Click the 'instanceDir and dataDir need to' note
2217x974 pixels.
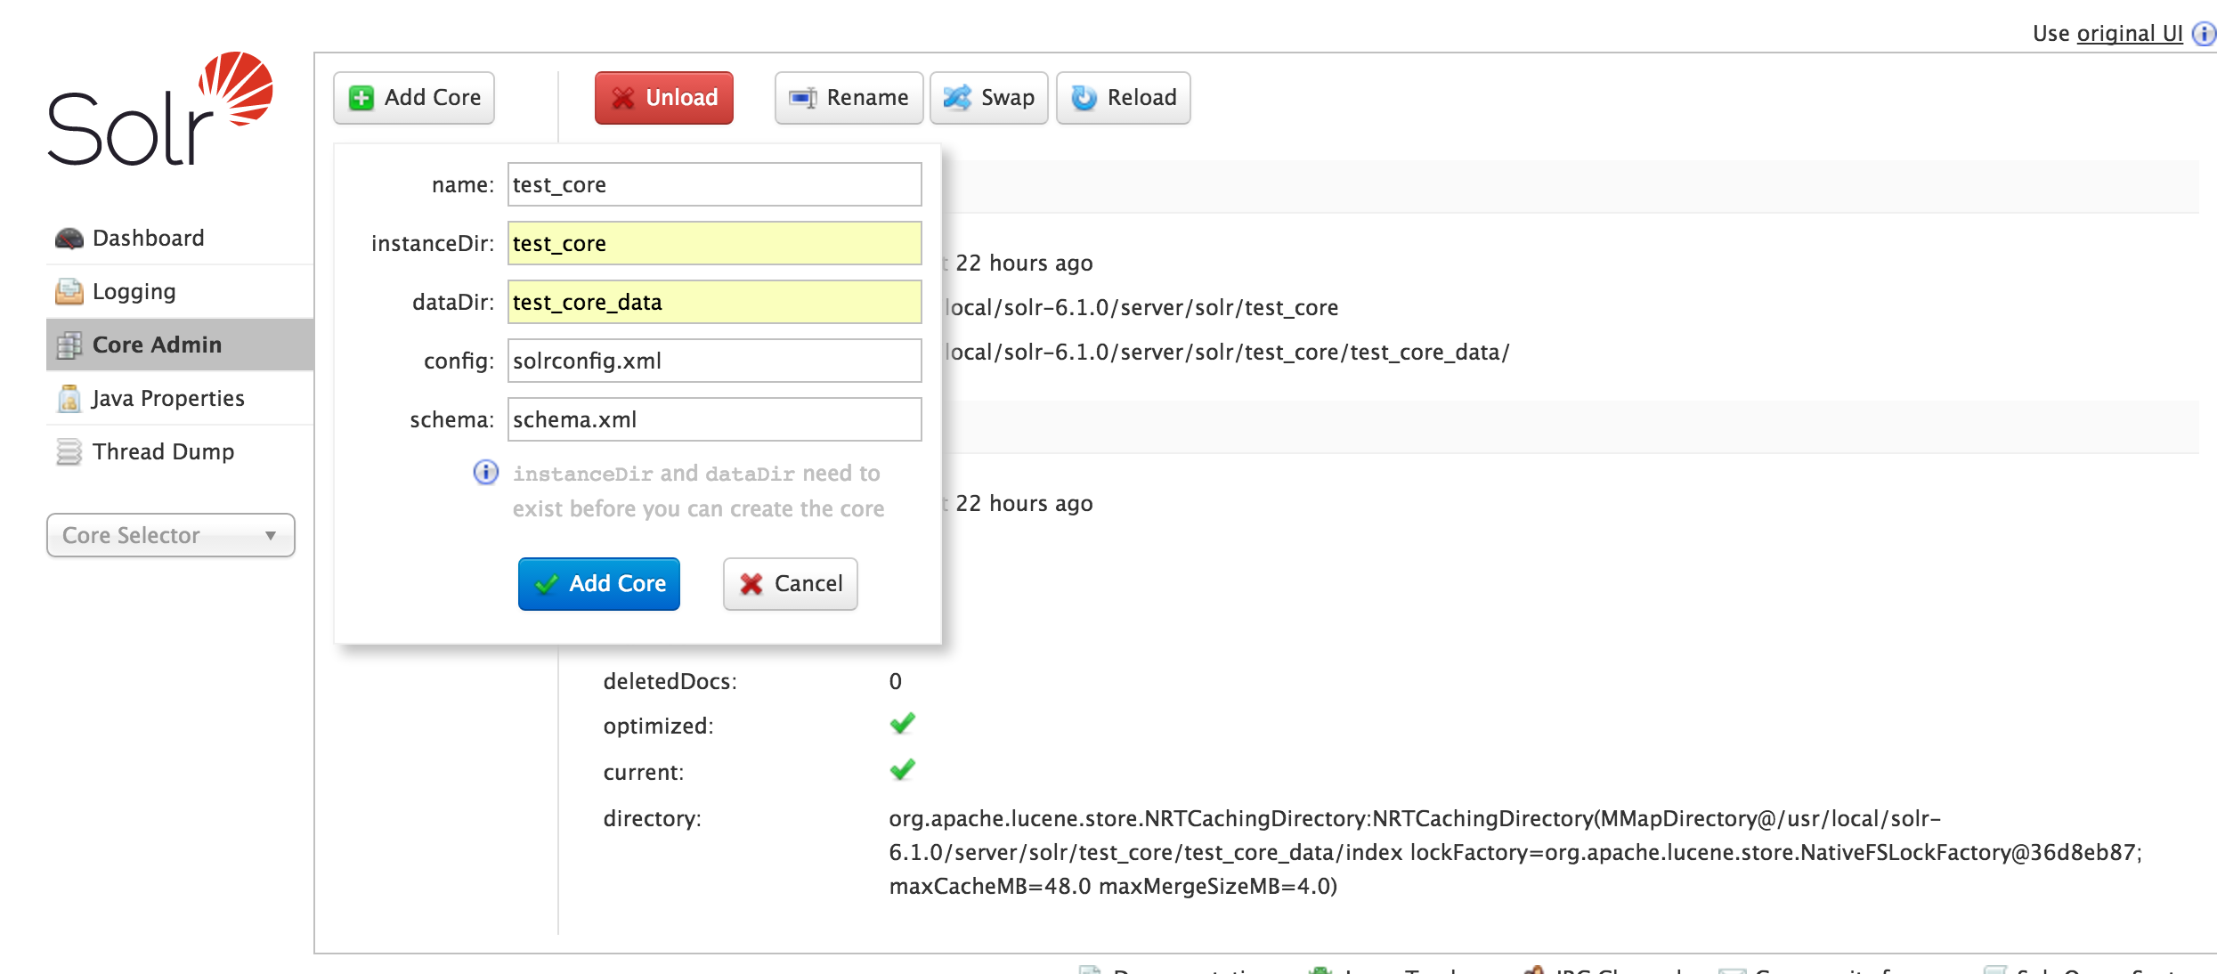[x=696, y=474]
